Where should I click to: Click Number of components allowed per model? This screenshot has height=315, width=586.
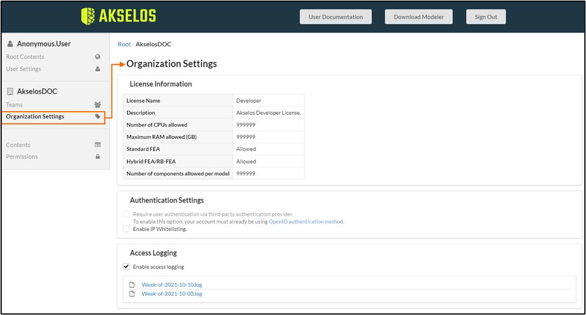point(178,173)
